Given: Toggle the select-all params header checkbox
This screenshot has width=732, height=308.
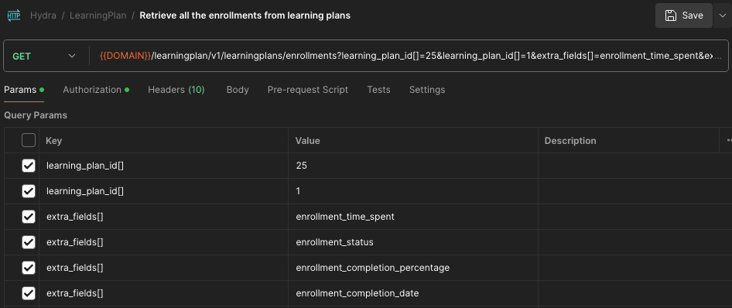Looking at the screenshot, I should click(29, 140).
